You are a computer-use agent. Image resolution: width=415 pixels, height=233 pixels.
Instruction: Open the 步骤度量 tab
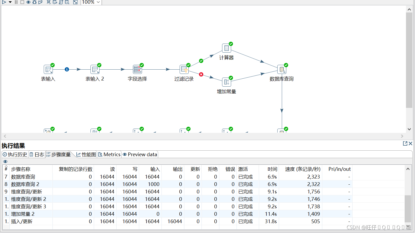click(58, 154)
